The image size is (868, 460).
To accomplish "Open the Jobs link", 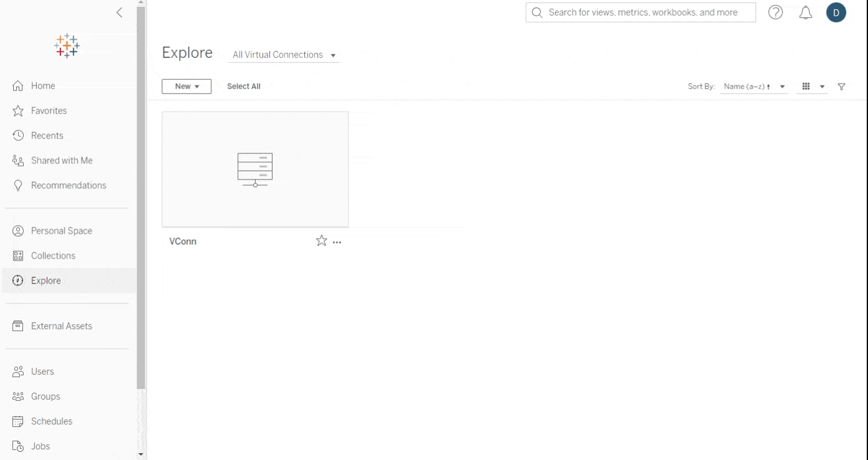I will [41, 446].
